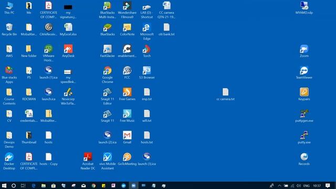Select the Microsoft Edge desktop shortcut
Viewport: 336px width, 189px height.
(x=147, y=31)
